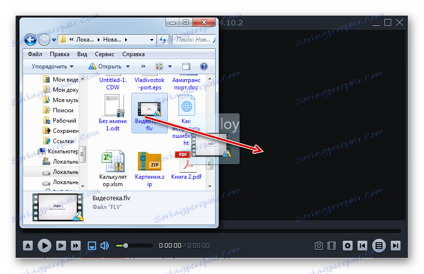Screen dimensions: 424x274
Task: Click the Eject/Open file button in player
Action: coord(28,246)
